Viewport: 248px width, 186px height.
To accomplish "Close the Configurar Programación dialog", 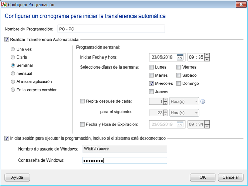I will tap(240, 5).
